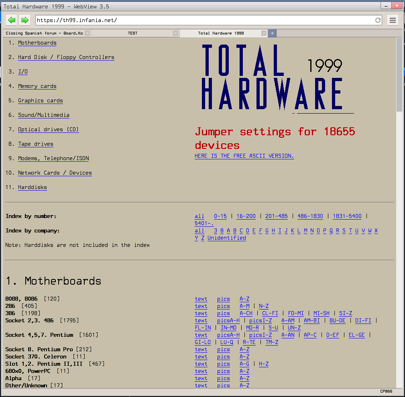
Task: View index of devices numbered 0-15
Action: 220,216
